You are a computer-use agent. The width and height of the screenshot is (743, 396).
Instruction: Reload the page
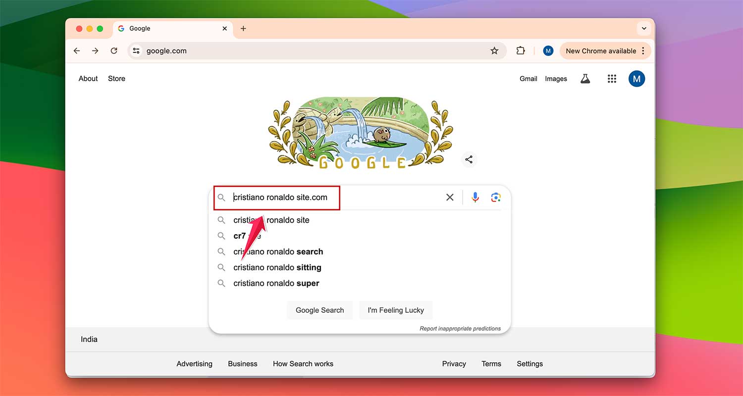(x=114, y=50)
